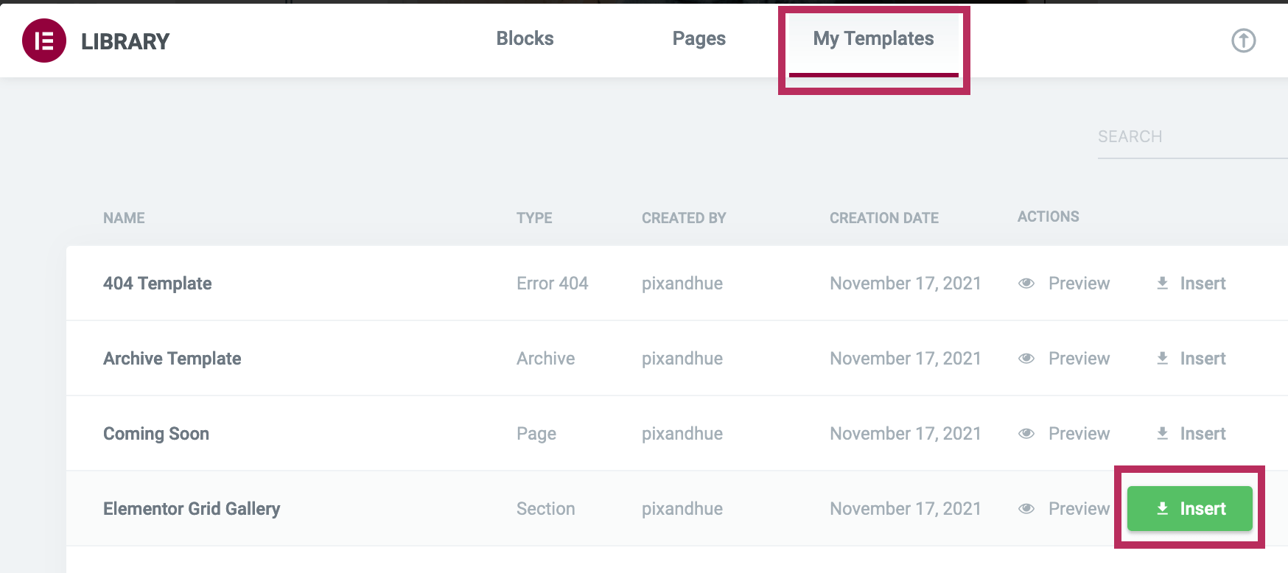The height and width of the screenshot is (573, 1288).
Task: Select the Elementor Grid Gallery row name
Action: (192, 509)
